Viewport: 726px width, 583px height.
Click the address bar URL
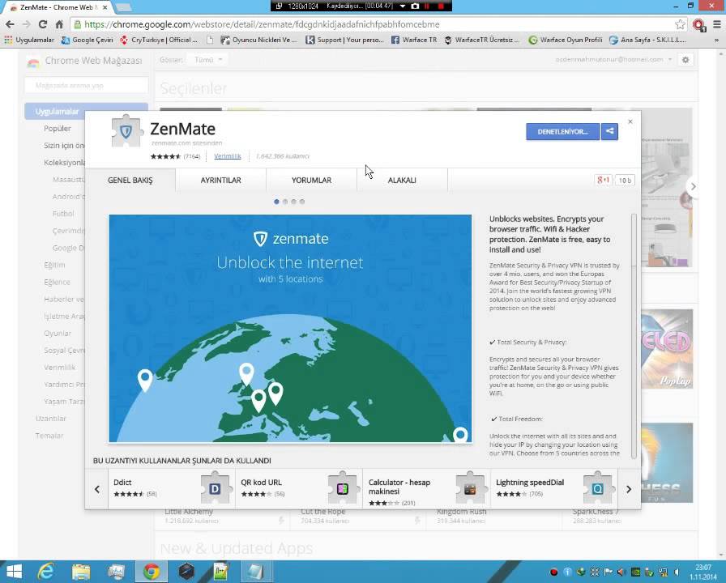click(x=262, y=24)
